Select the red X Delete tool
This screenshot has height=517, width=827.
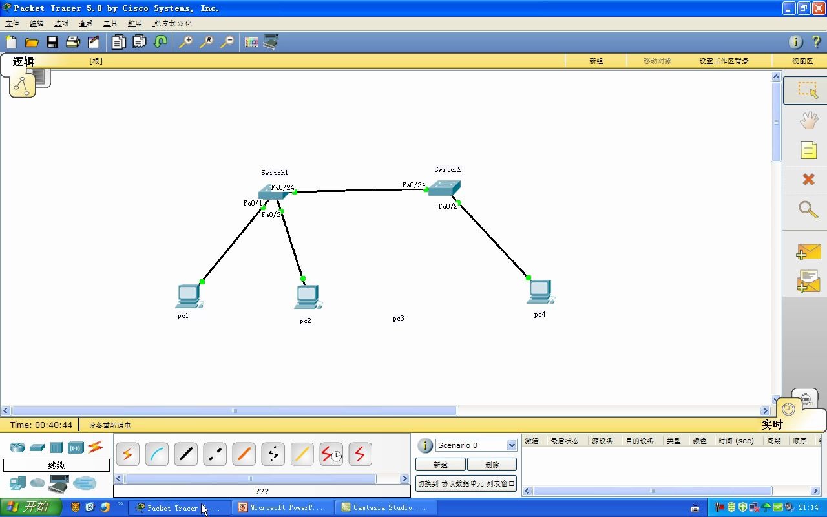[x=808, y=179]
